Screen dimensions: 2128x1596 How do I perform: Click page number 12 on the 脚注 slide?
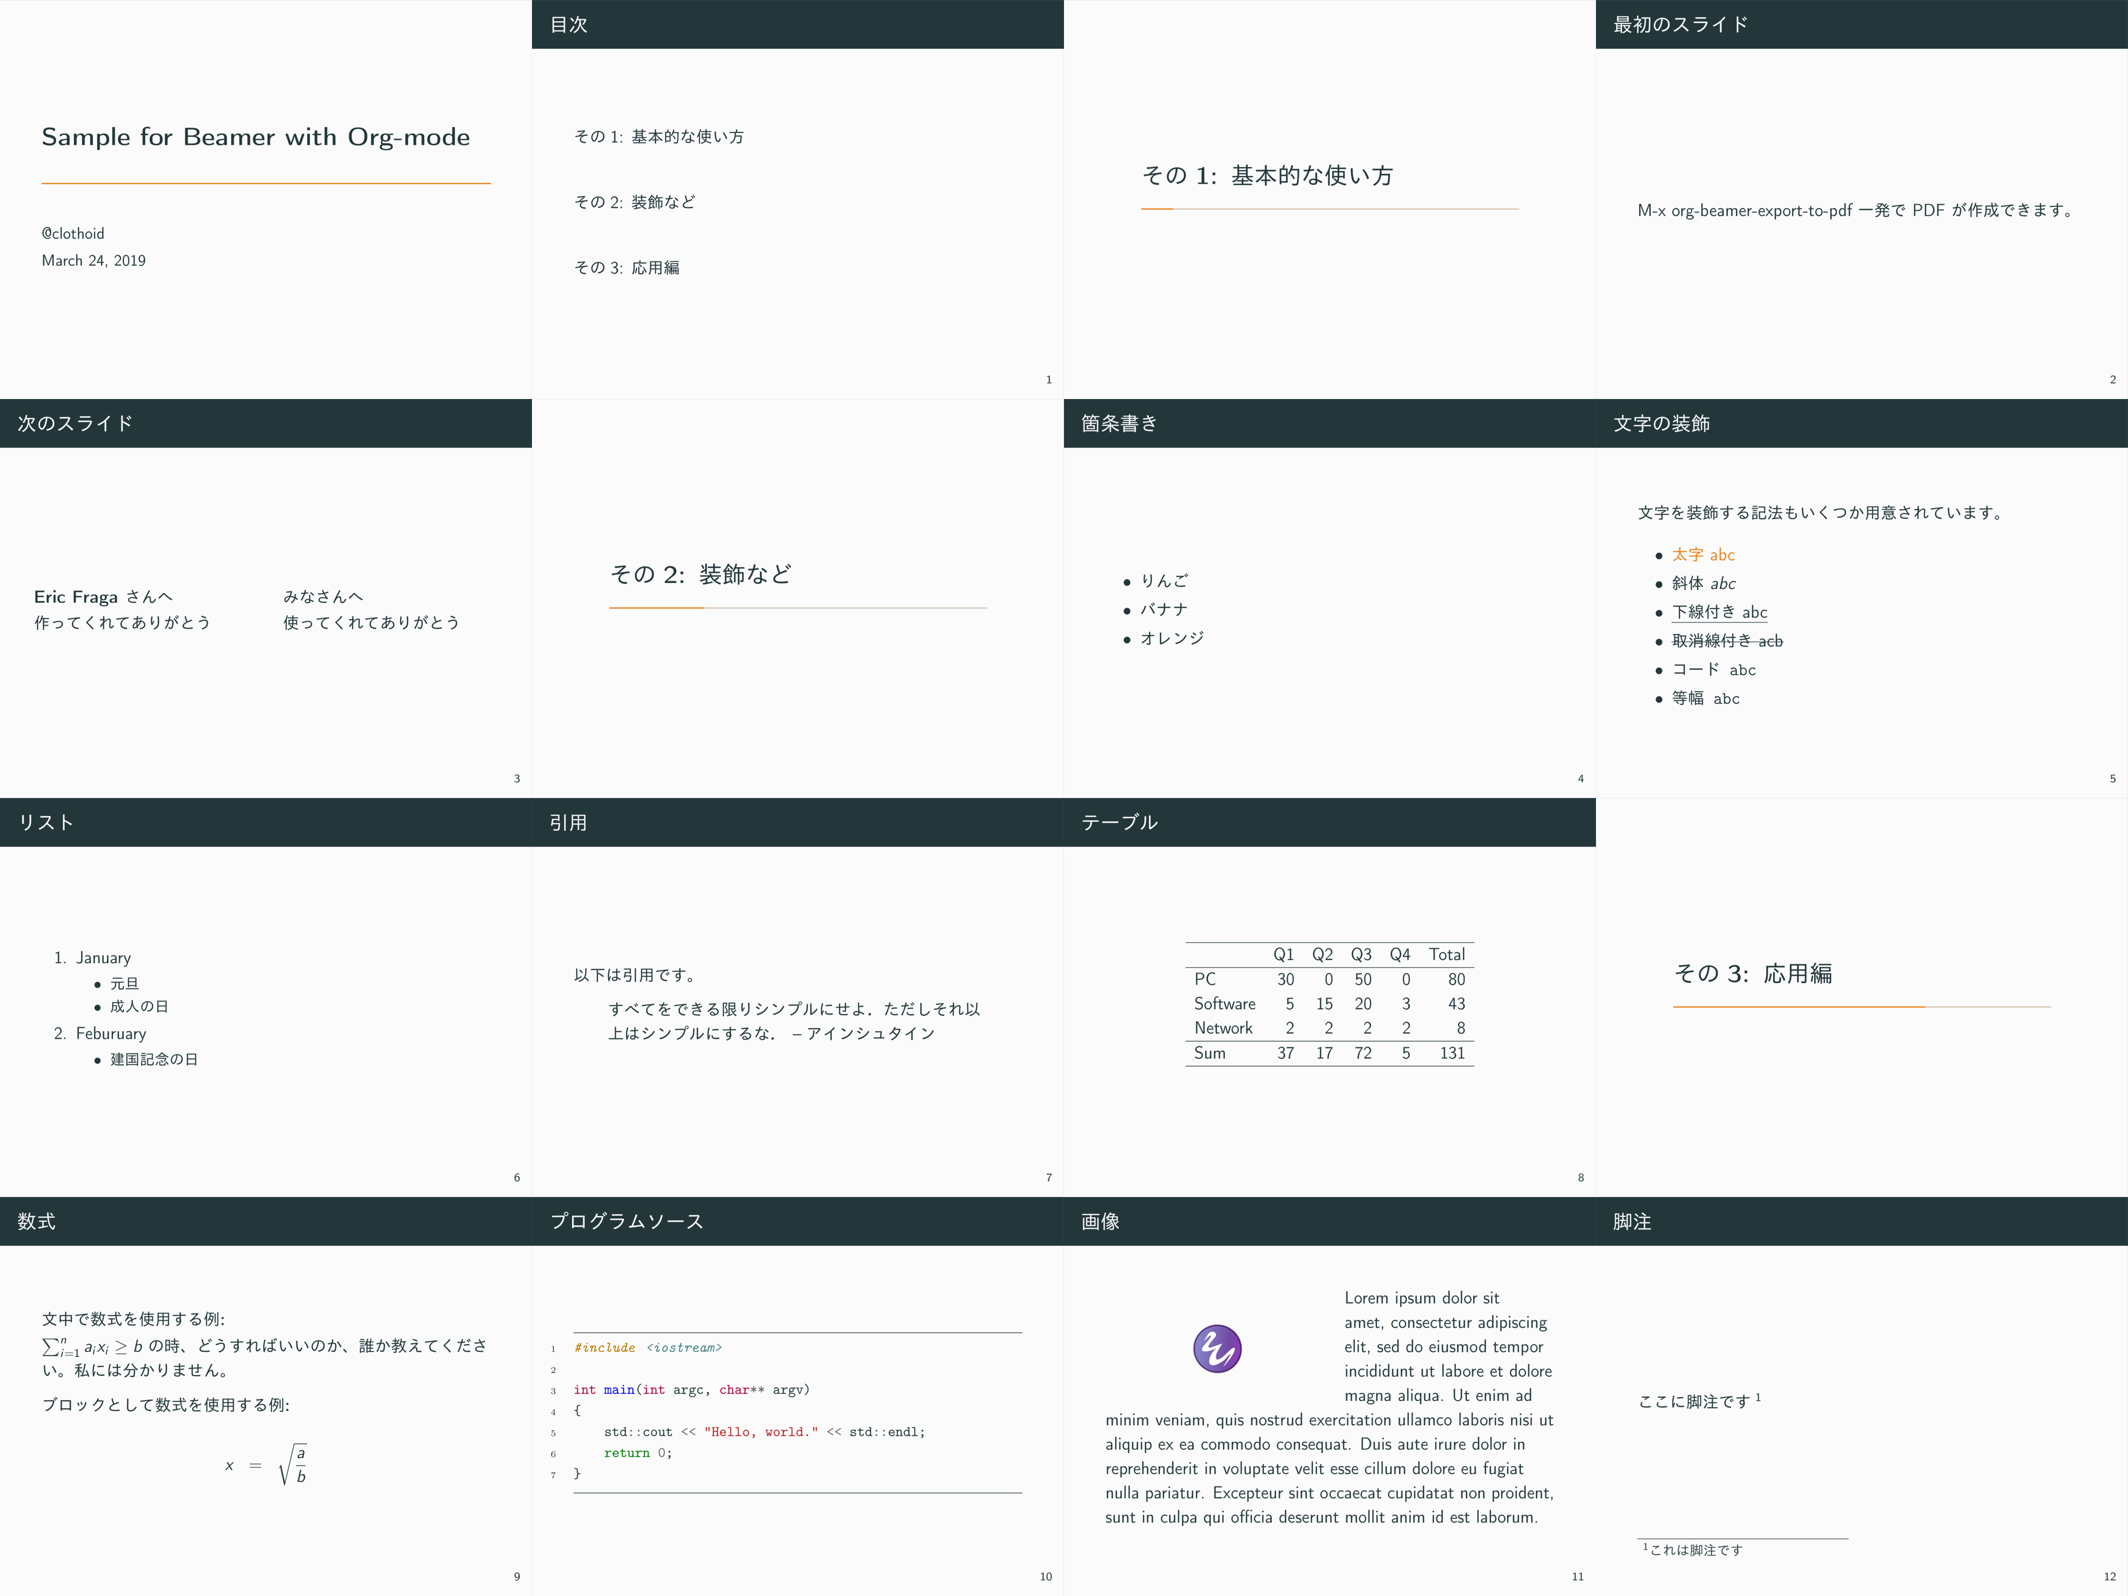click(2110, 1576)
